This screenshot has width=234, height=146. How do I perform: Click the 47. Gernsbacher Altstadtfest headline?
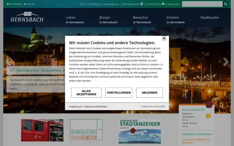37,70
